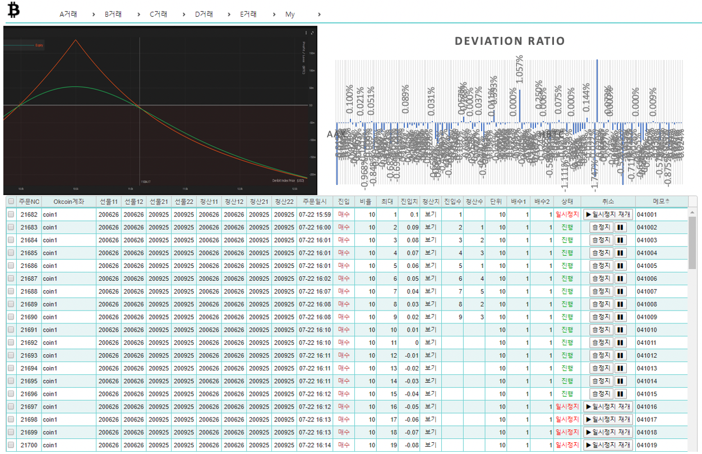This screenshot has height=454, width=702.
Task: Pause order 21686 using the pause icon
Action: click(x=620, y=266)
